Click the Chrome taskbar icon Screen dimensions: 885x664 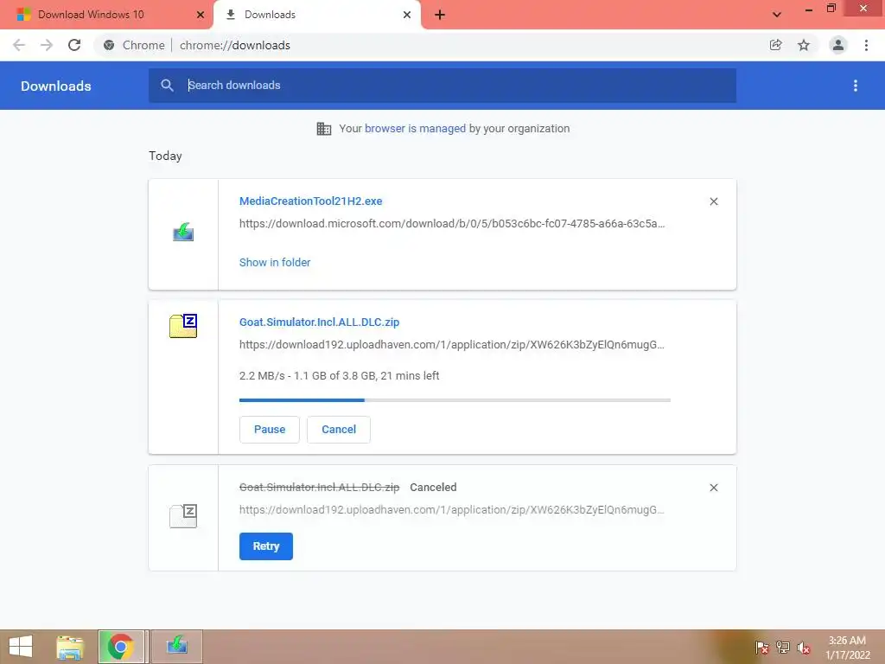click(121, 647)
